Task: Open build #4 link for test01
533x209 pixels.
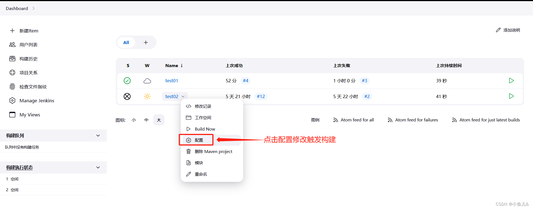Action: pos(245,81)
